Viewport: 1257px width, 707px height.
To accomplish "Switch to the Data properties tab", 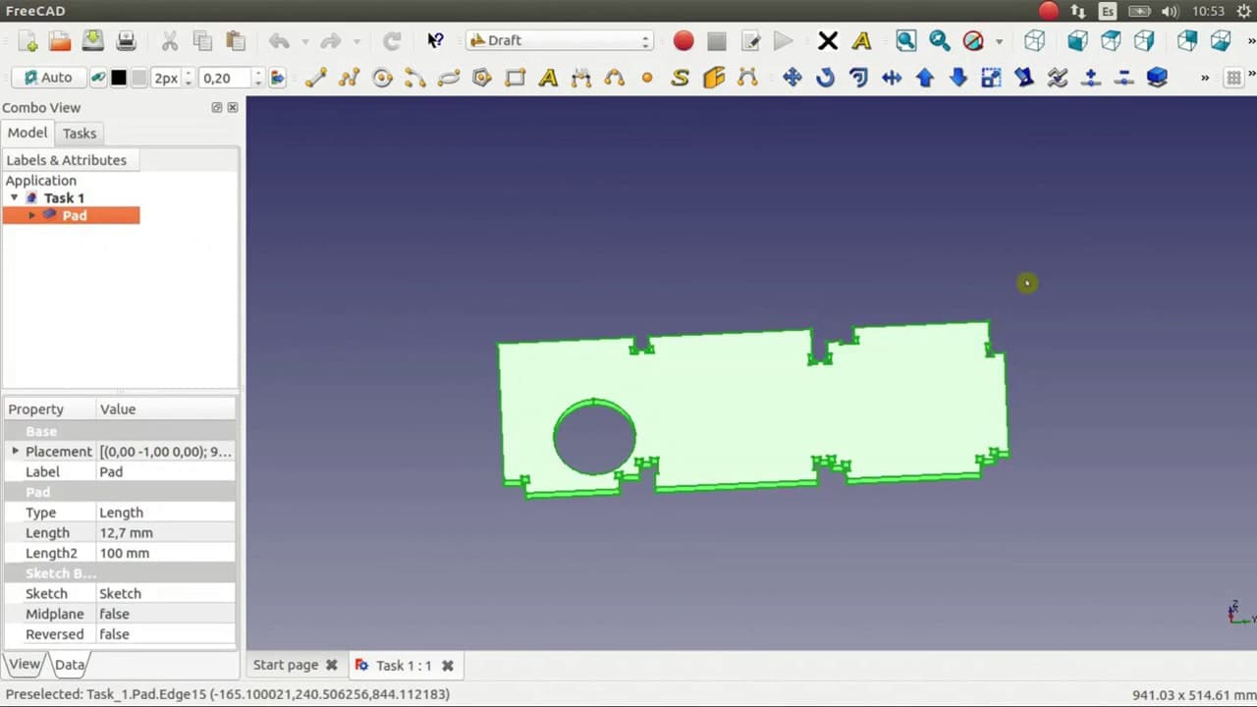I will point(70,665).
